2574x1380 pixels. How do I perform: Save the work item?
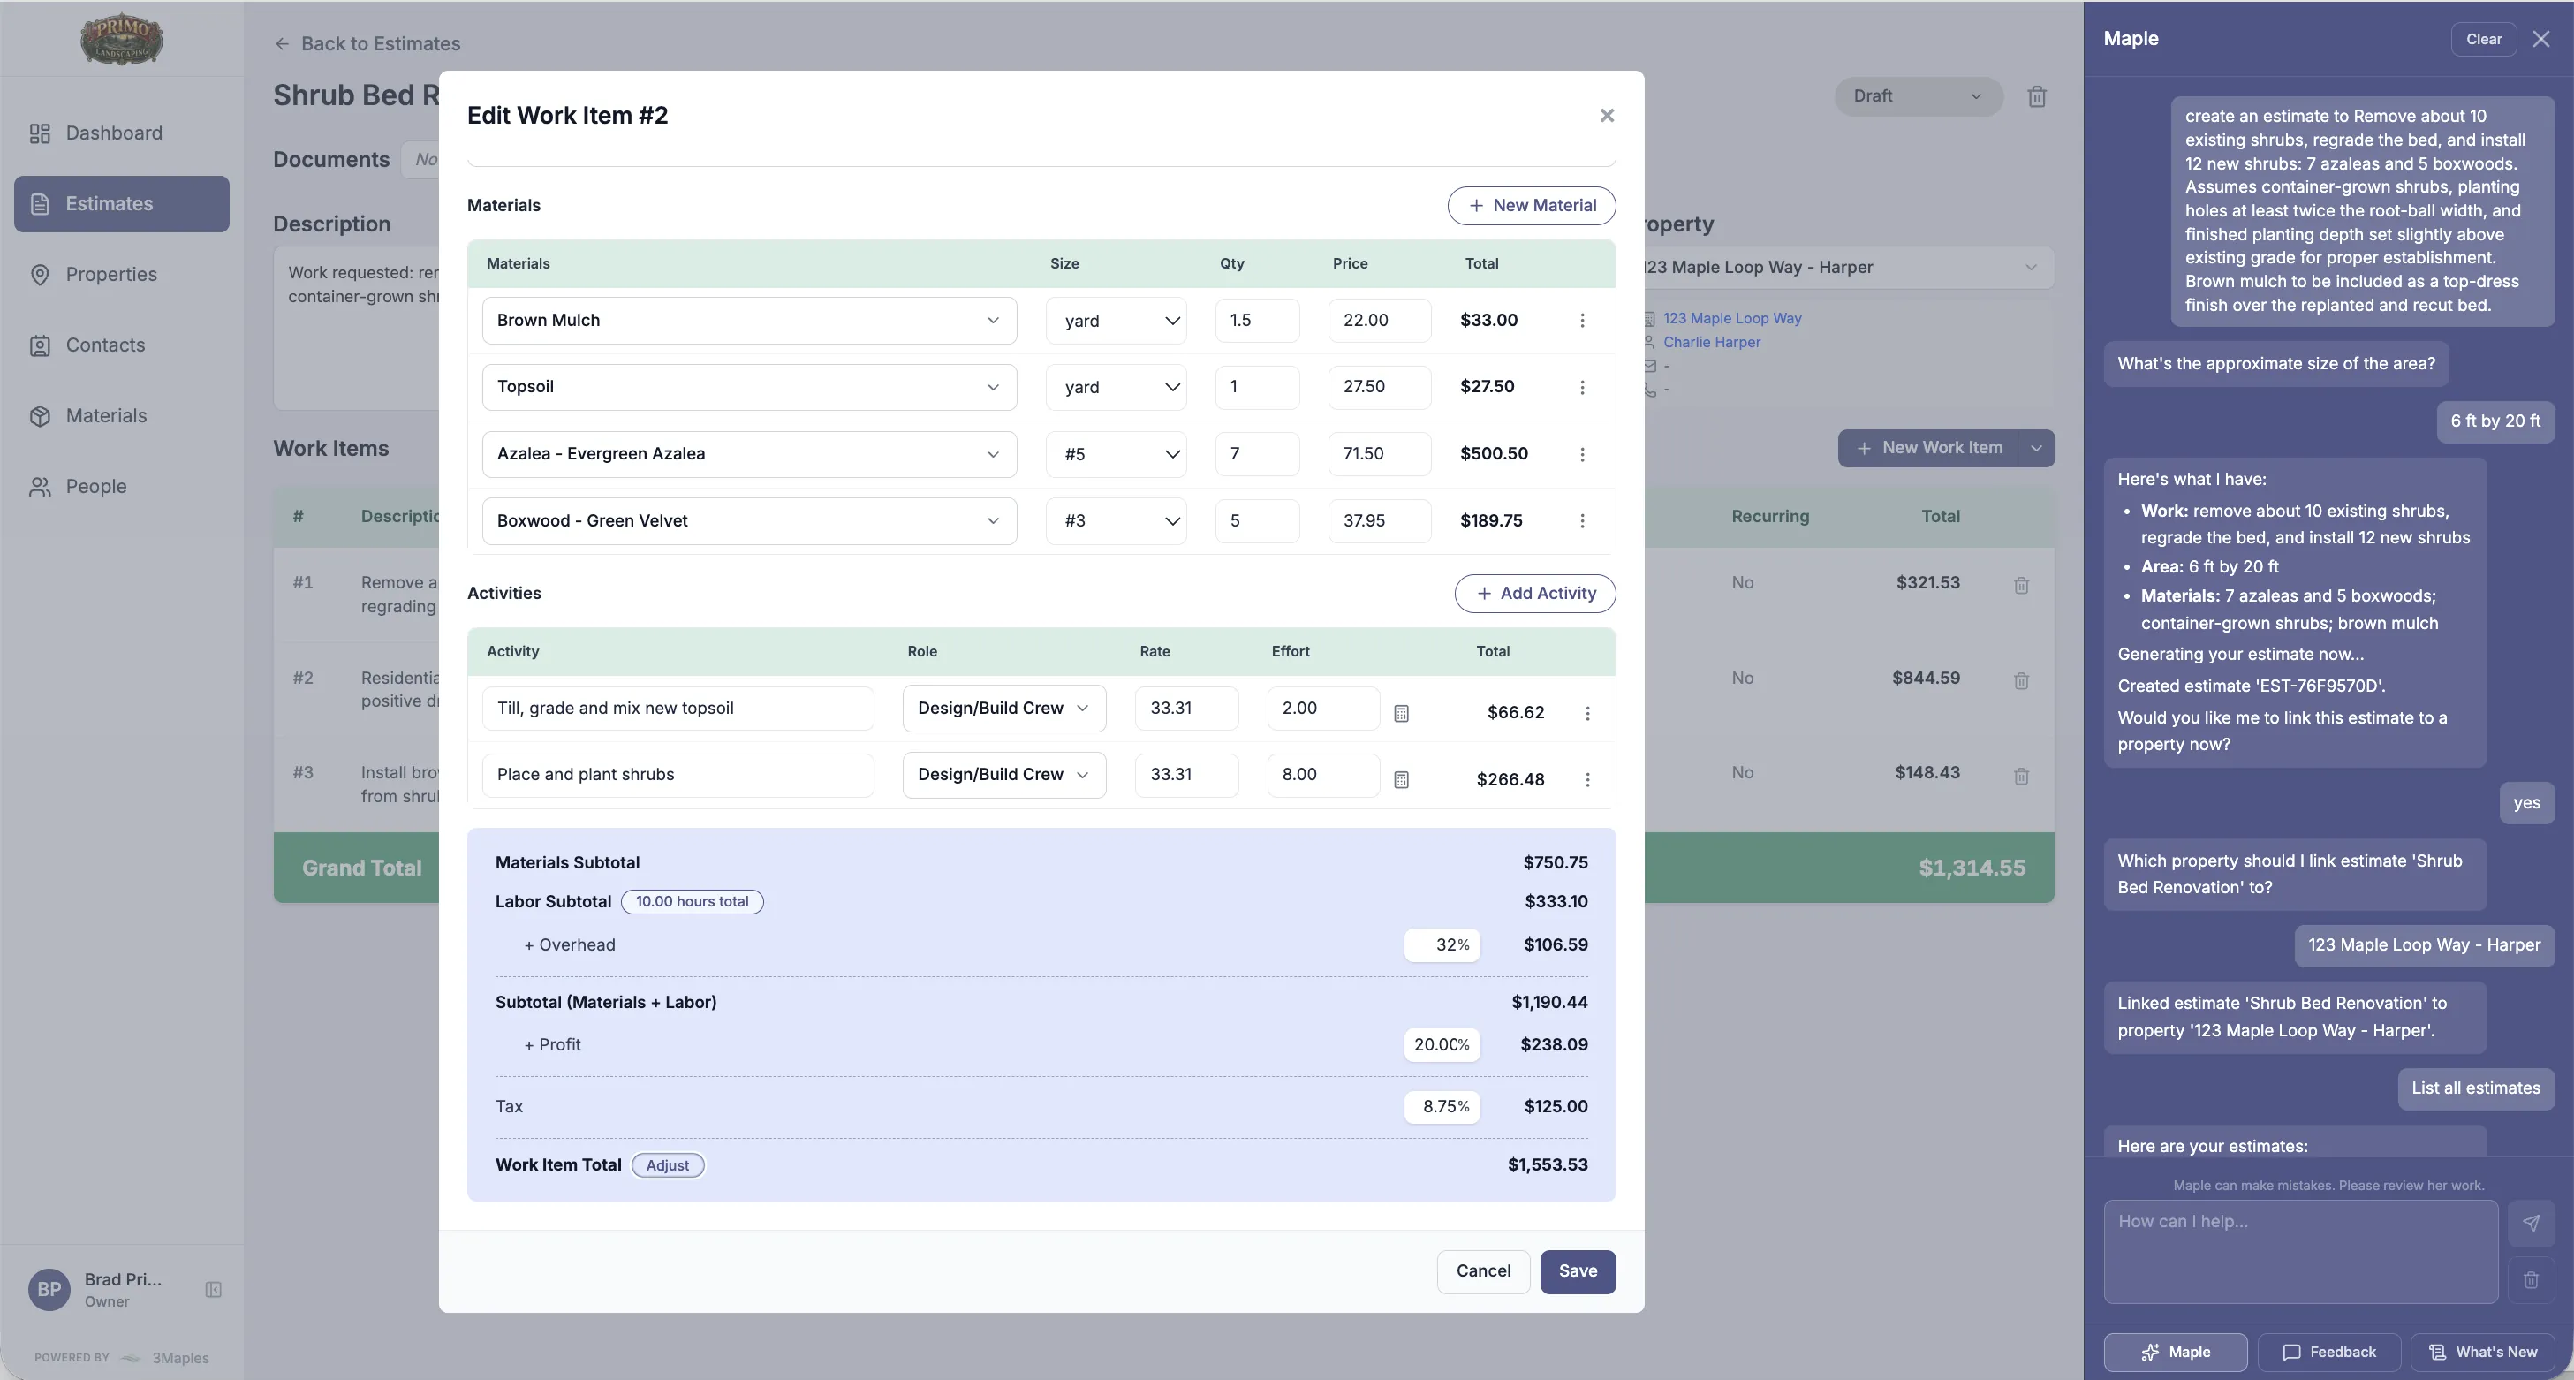click(x=1578, y=1272)
